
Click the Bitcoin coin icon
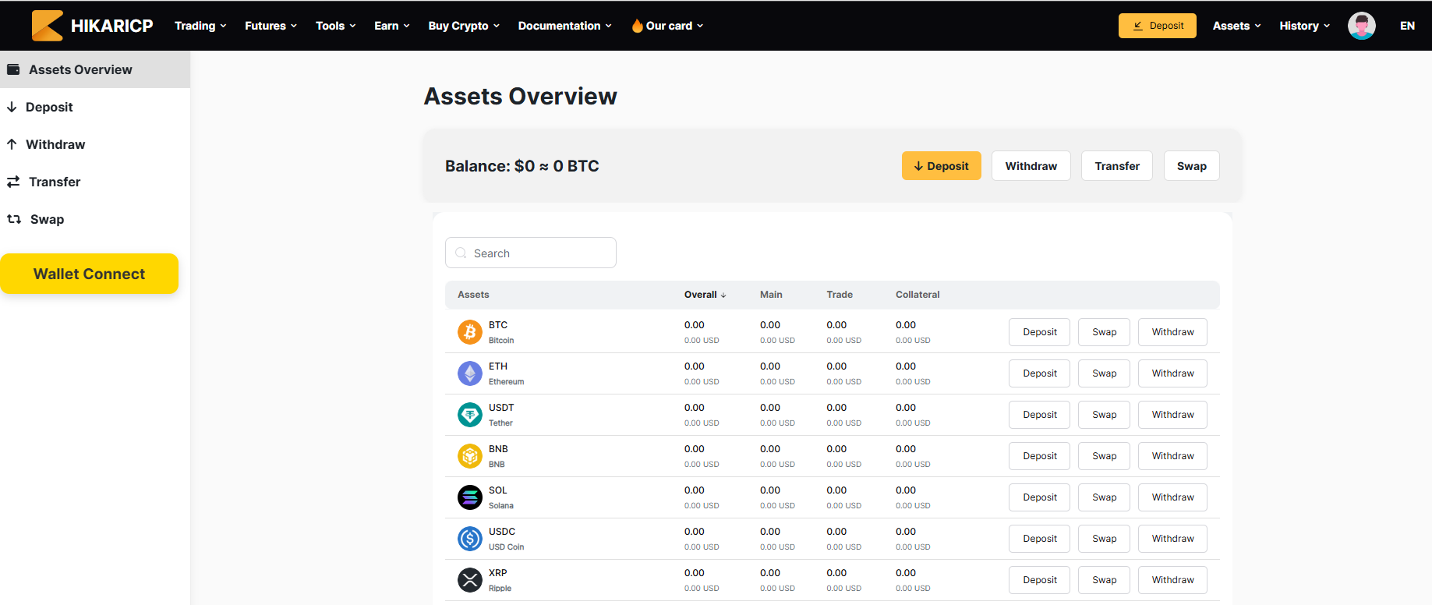pos(470,332)
